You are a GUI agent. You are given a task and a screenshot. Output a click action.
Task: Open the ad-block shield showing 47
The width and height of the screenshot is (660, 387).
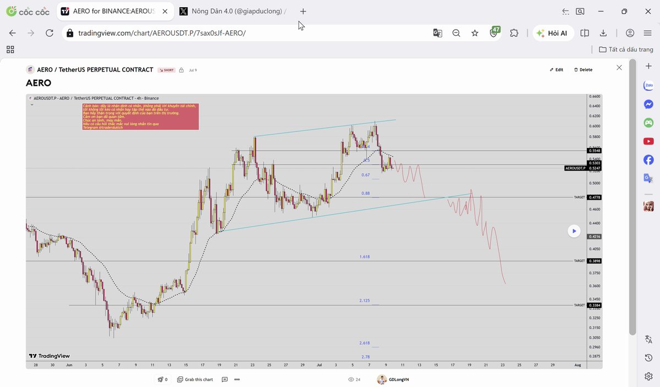pyautogui.click(x=494, y=32)
